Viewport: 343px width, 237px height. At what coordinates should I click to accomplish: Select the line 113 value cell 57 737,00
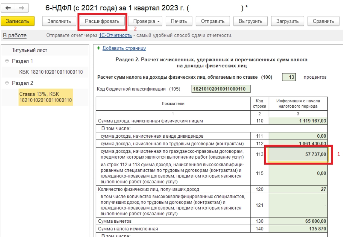(x=298, y=154)
